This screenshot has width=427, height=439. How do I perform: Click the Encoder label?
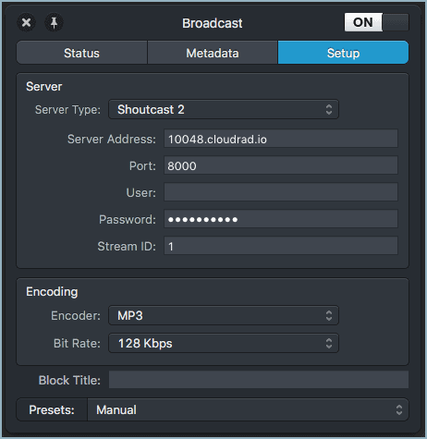click(x=76, y=316)
